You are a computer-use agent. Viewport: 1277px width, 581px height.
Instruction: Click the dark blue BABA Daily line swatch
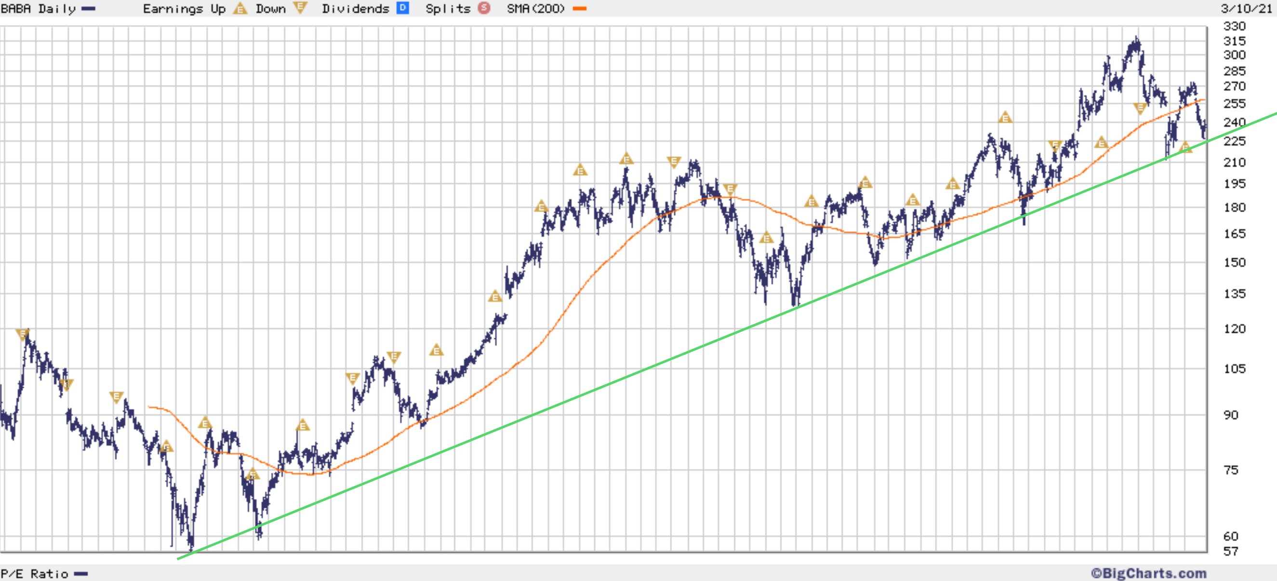point(88,8)
